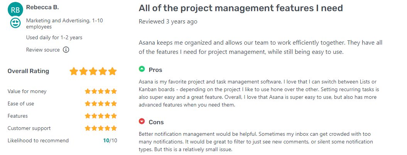Click reviewer name Rebecca B.
Viewport: 407px width, 155px height.
(x=42, y=8)
